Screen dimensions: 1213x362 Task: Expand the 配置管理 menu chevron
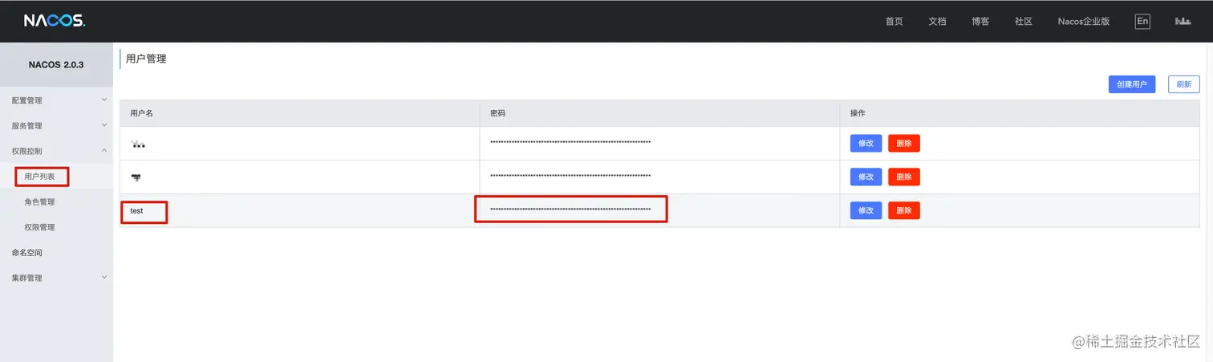(104, 100)
